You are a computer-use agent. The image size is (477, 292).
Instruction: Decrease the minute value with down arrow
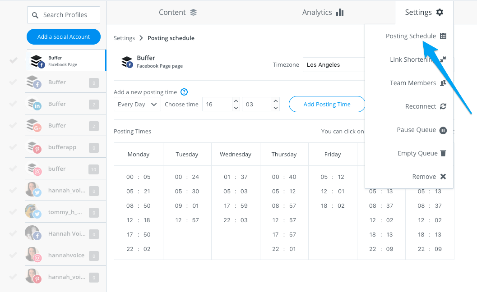click(276, 108)
